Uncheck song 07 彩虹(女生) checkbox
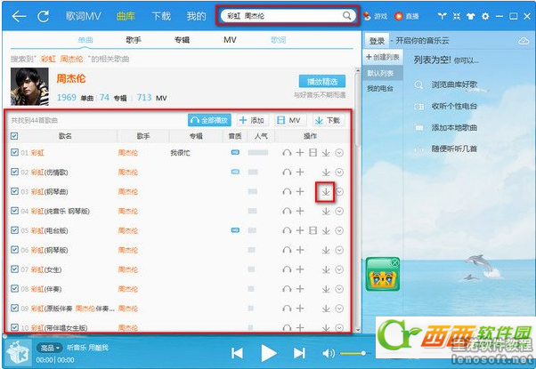The width and height of the screenshot is (536, 369). (14, 269)
